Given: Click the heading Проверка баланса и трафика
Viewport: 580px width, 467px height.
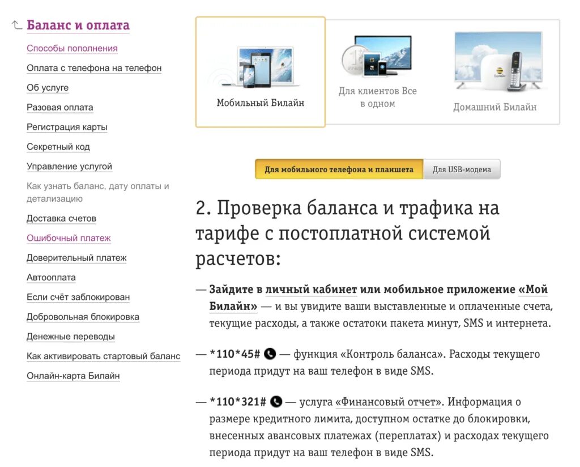Looking at the screenshot, I should (347, 233).
